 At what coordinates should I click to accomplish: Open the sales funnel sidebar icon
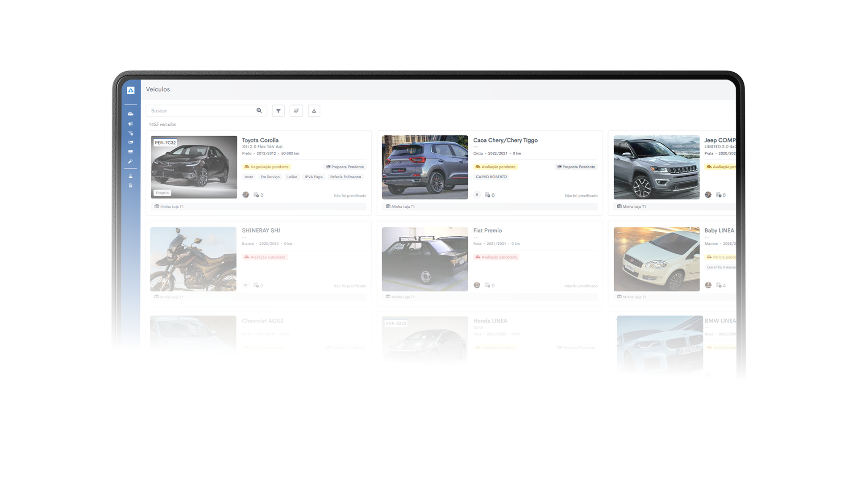(130, 133)
